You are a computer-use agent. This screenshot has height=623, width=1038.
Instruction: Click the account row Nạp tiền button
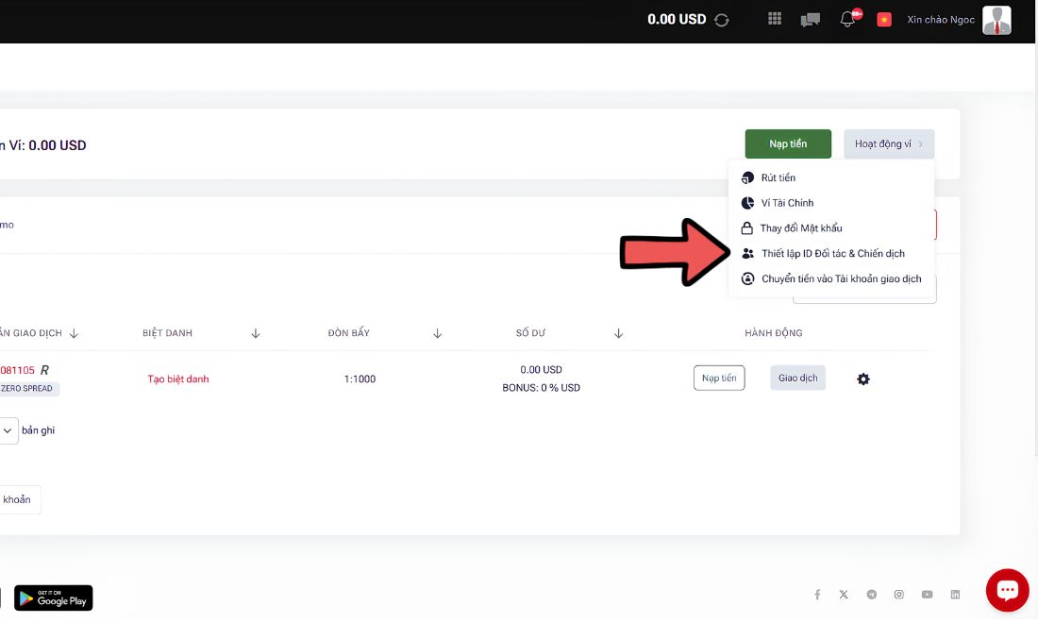click(719, 378)
